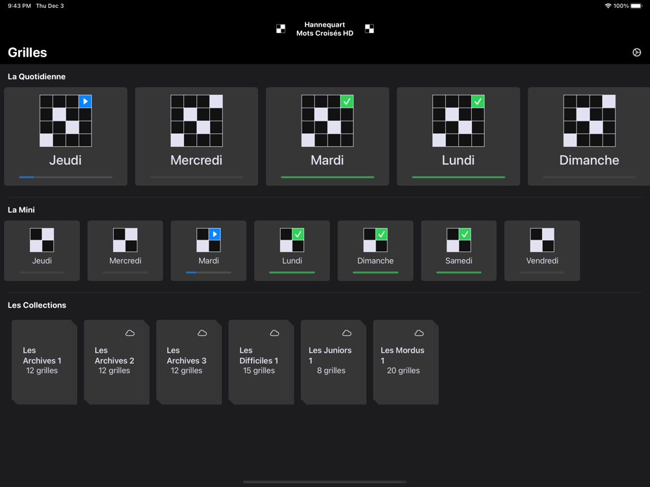
Task: Click the Grilles page heading
Action: pyautogui.click(x=27, y=53)
